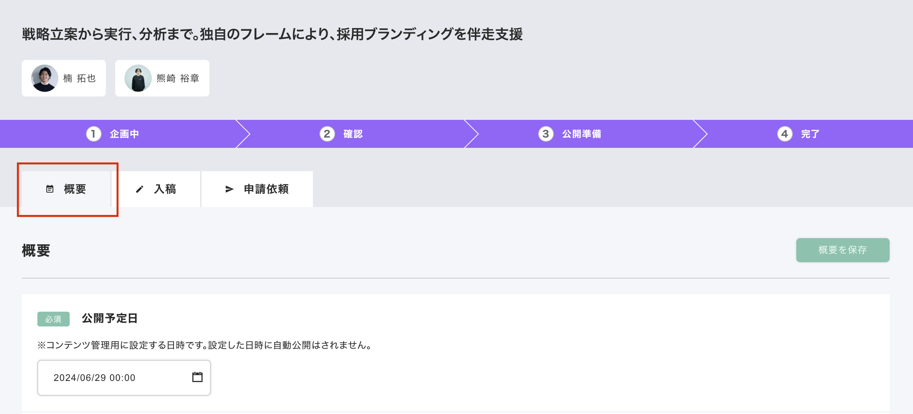Select the 完了 step label
Image resolution: width=913 pixels, height=414 pixels.
(810, 134)
